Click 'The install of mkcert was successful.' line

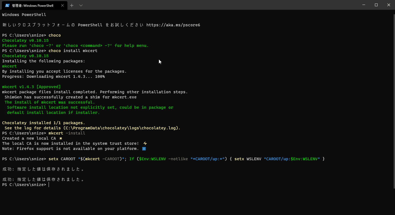point(50,102)
